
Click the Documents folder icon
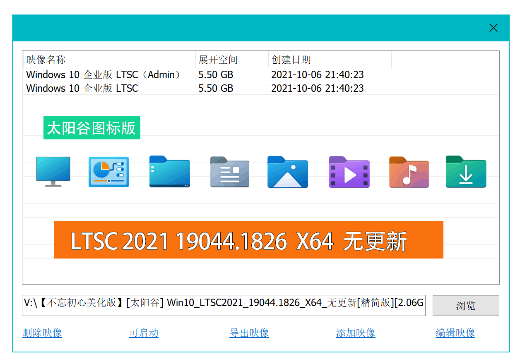[230, 172]
